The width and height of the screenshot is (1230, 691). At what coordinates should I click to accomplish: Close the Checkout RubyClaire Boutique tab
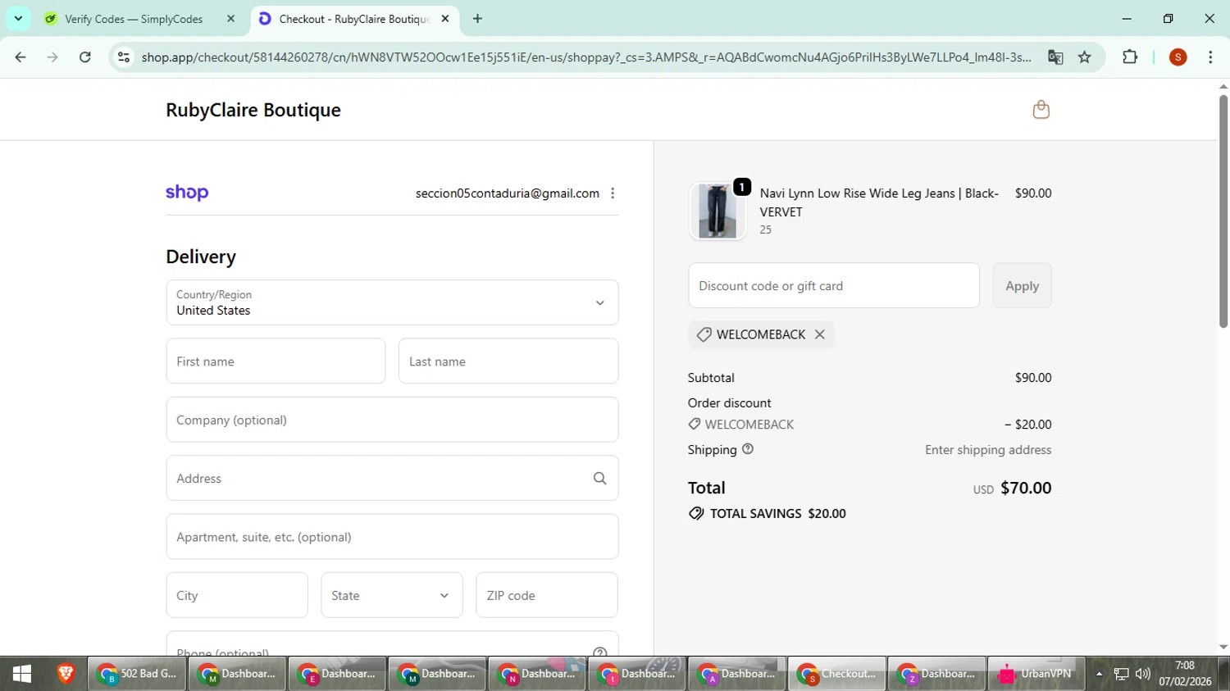tap(445, 19)
